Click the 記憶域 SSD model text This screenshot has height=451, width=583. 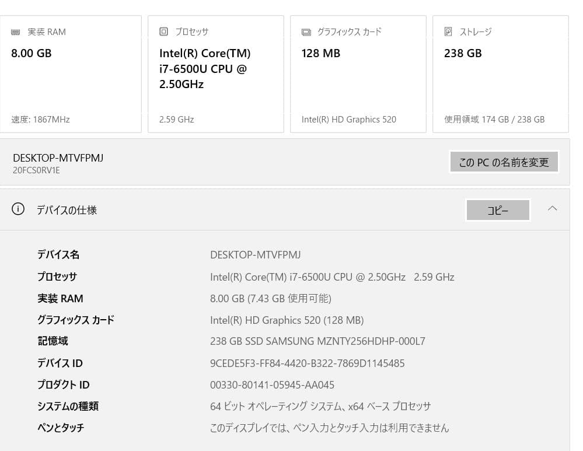coord(317,341)
